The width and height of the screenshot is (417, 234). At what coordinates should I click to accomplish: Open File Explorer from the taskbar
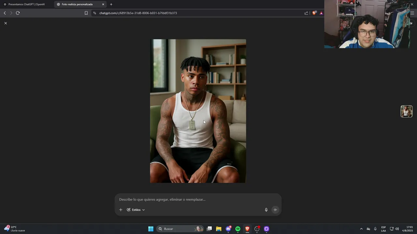tap(219, 229)
